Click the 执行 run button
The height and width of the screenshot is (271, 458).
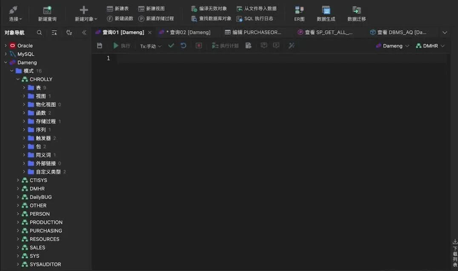(x=121, y=46)
